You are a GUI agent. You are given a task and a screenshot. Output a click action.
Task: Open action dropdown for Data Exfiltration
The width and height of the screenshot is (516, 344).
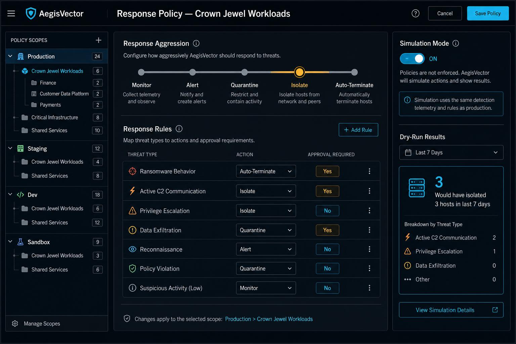point(266,230)
